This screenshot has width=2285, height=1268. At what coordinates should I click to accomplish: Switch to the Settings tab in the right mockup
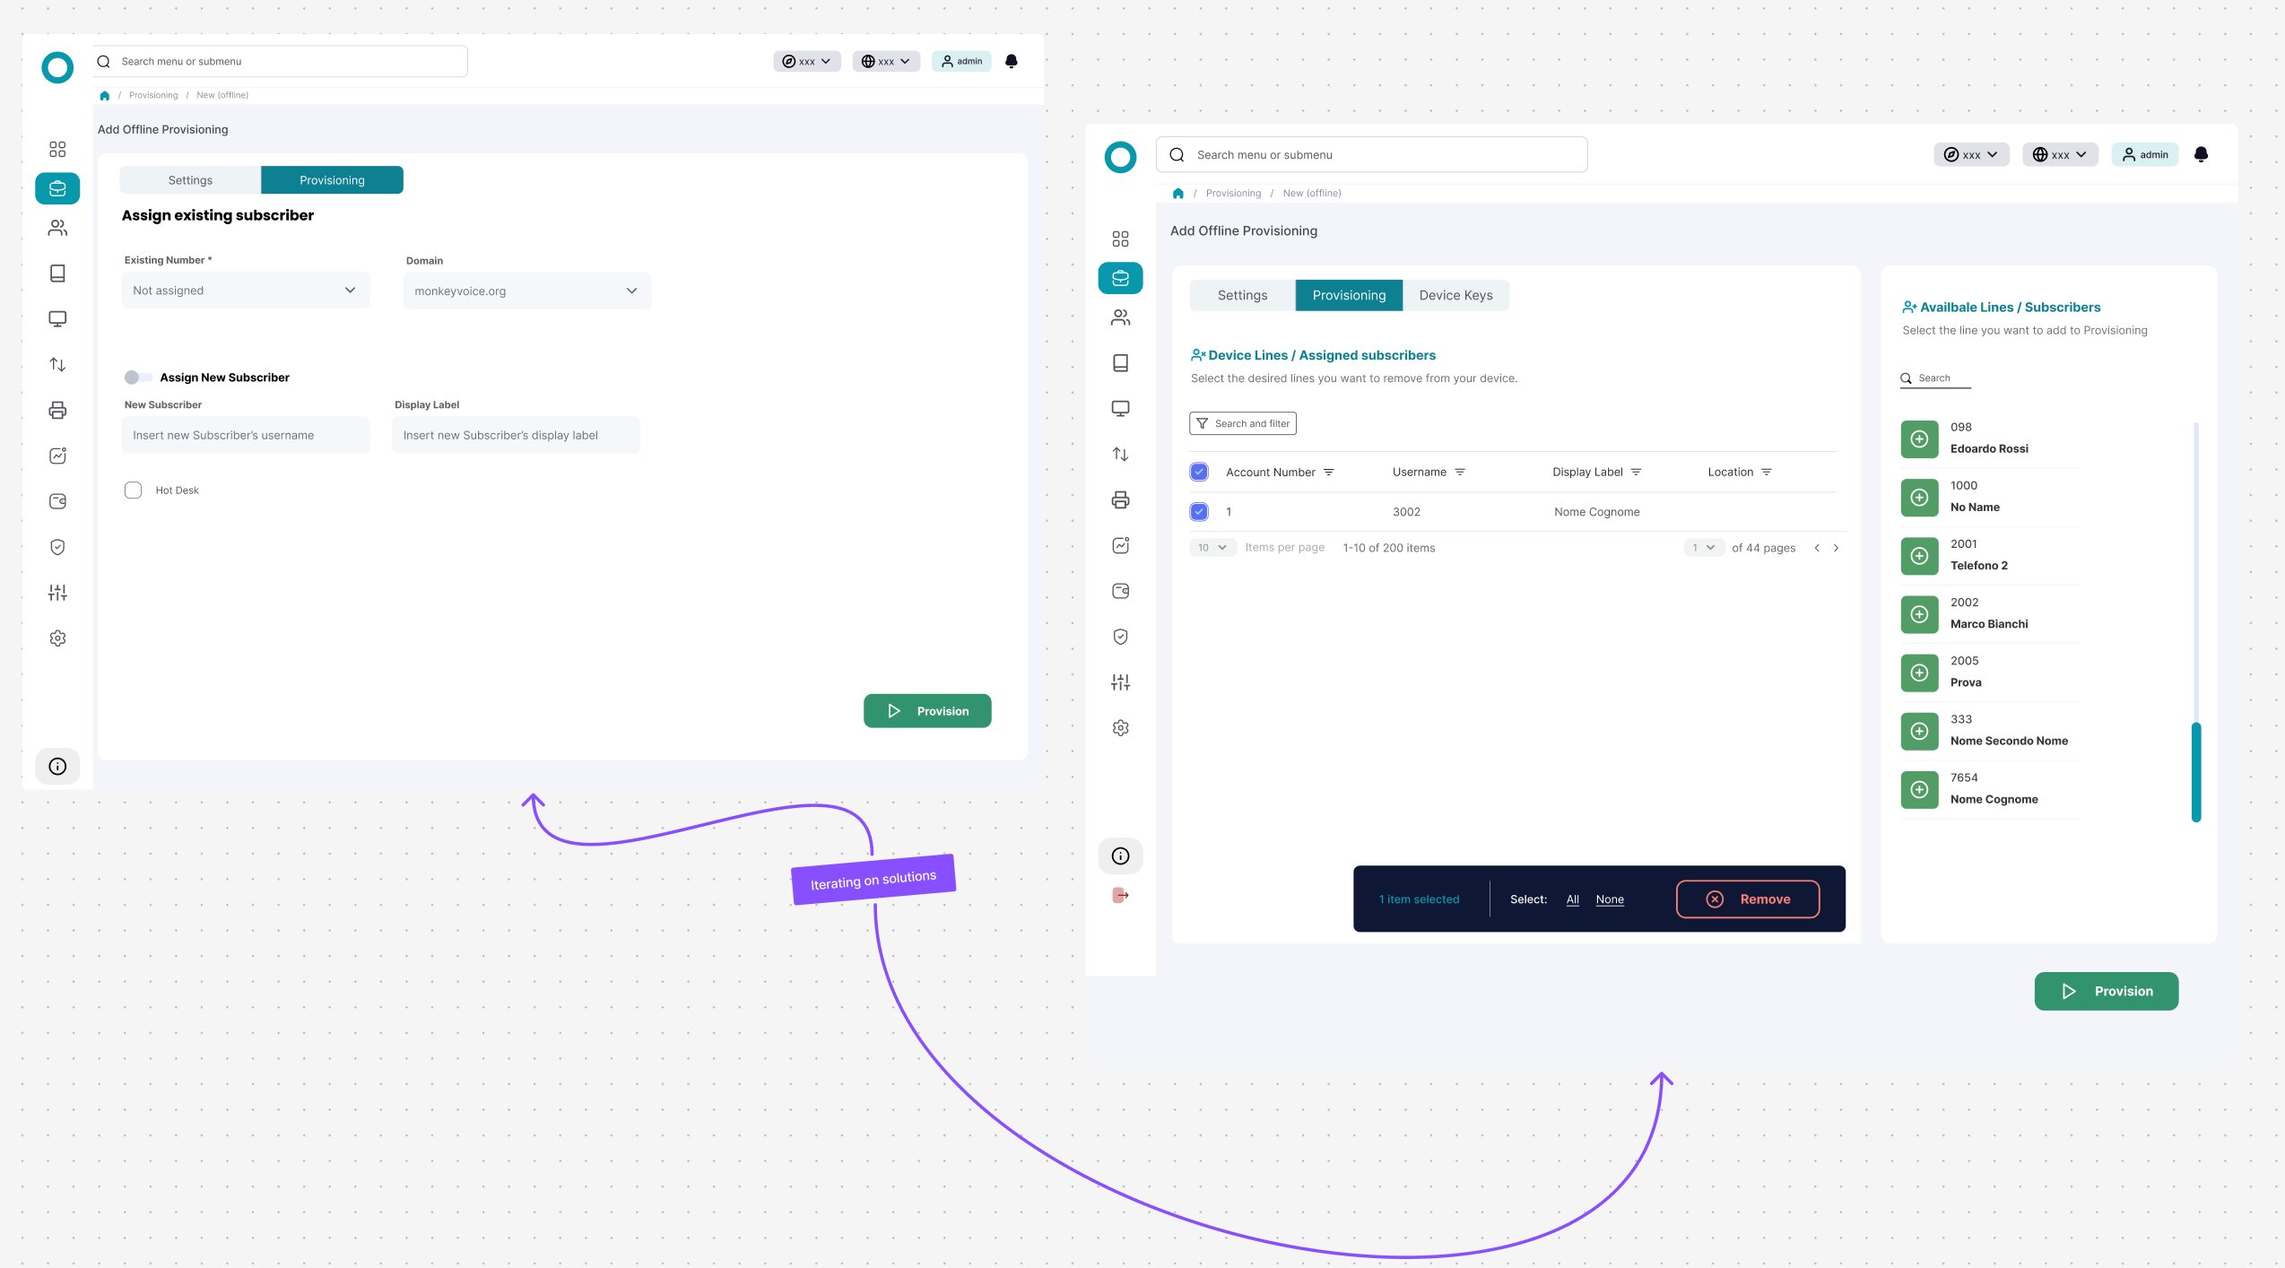tap(1242, 295)
